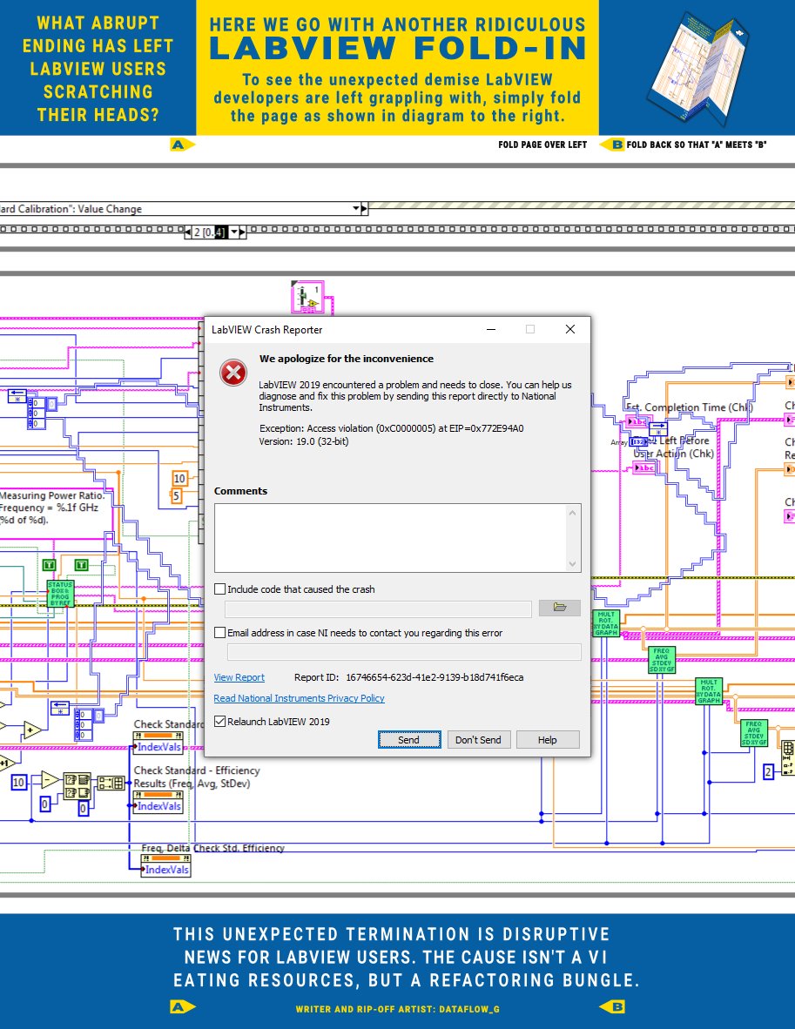Select the build array node right of index array
Viewport: 795px width, 1029px height.
(111, 783)
